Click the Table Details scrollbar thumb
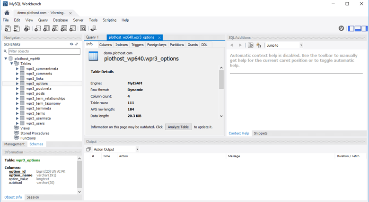The height and width of the screenshot is (202, 369). [x=221, y=80]
